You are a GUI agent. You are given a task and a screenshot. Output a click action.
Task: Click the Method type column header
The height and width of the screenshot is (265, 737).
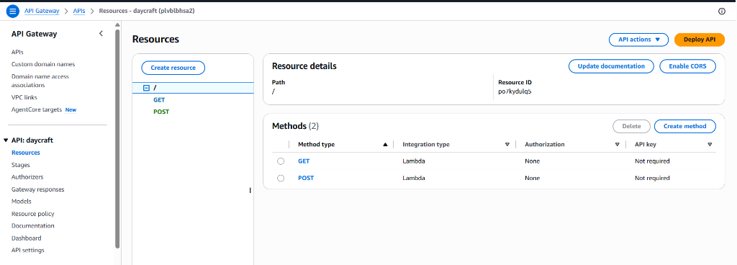pos(317,145)
